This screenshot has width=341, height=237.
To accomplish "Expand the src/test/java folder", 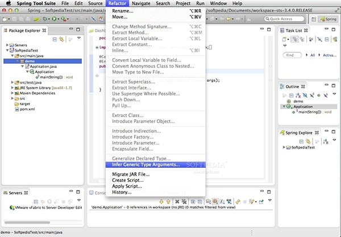I will pos(12,82).
